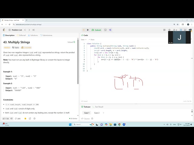Select the Code panel tab
Image resolution: width=194 pixels, height=145 pixels.
[x=85, y=35]
